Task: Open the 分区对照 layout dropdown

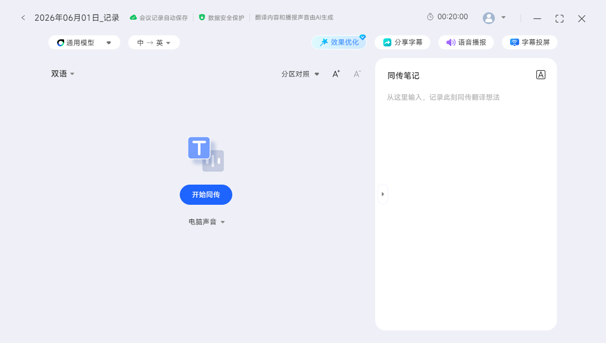Action: click(x=300, y=74)
